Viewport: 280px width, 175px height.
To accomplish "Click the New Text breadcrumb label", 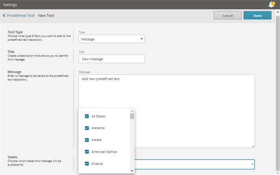I will pos(46,16).
